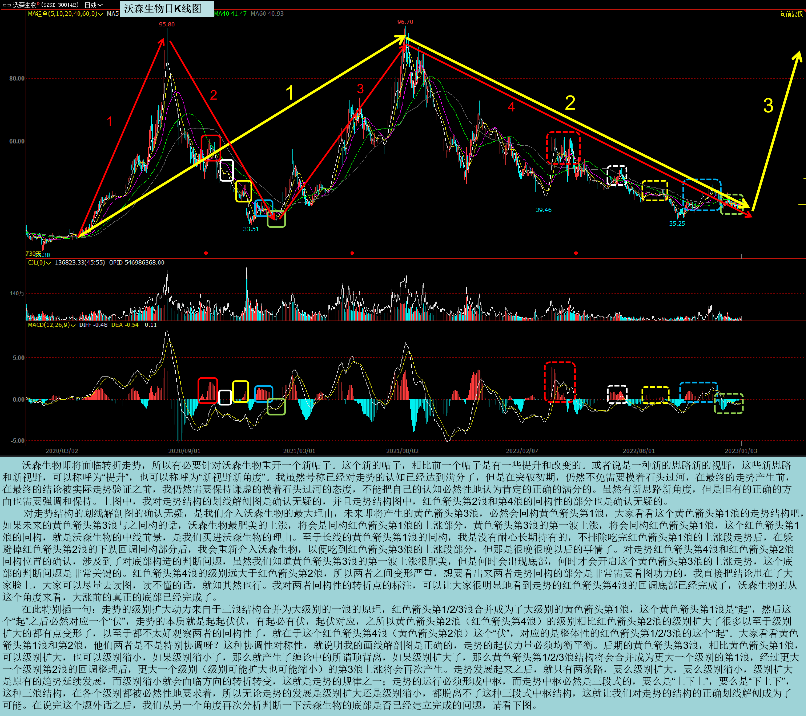Click the rightmost red diamond event marker
This screenshot has height=716, width=808.
pyautogui.click(x=576, y=253)
